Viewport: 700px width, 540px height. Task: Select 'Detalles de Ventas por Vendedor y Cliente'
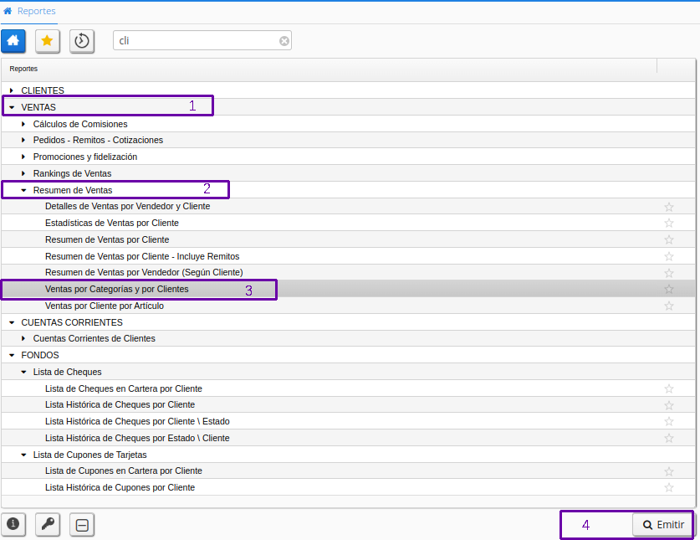pyautogui.click(x=128, y=206)
